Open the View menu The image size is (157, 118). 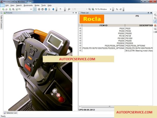(x=12, y=6)
